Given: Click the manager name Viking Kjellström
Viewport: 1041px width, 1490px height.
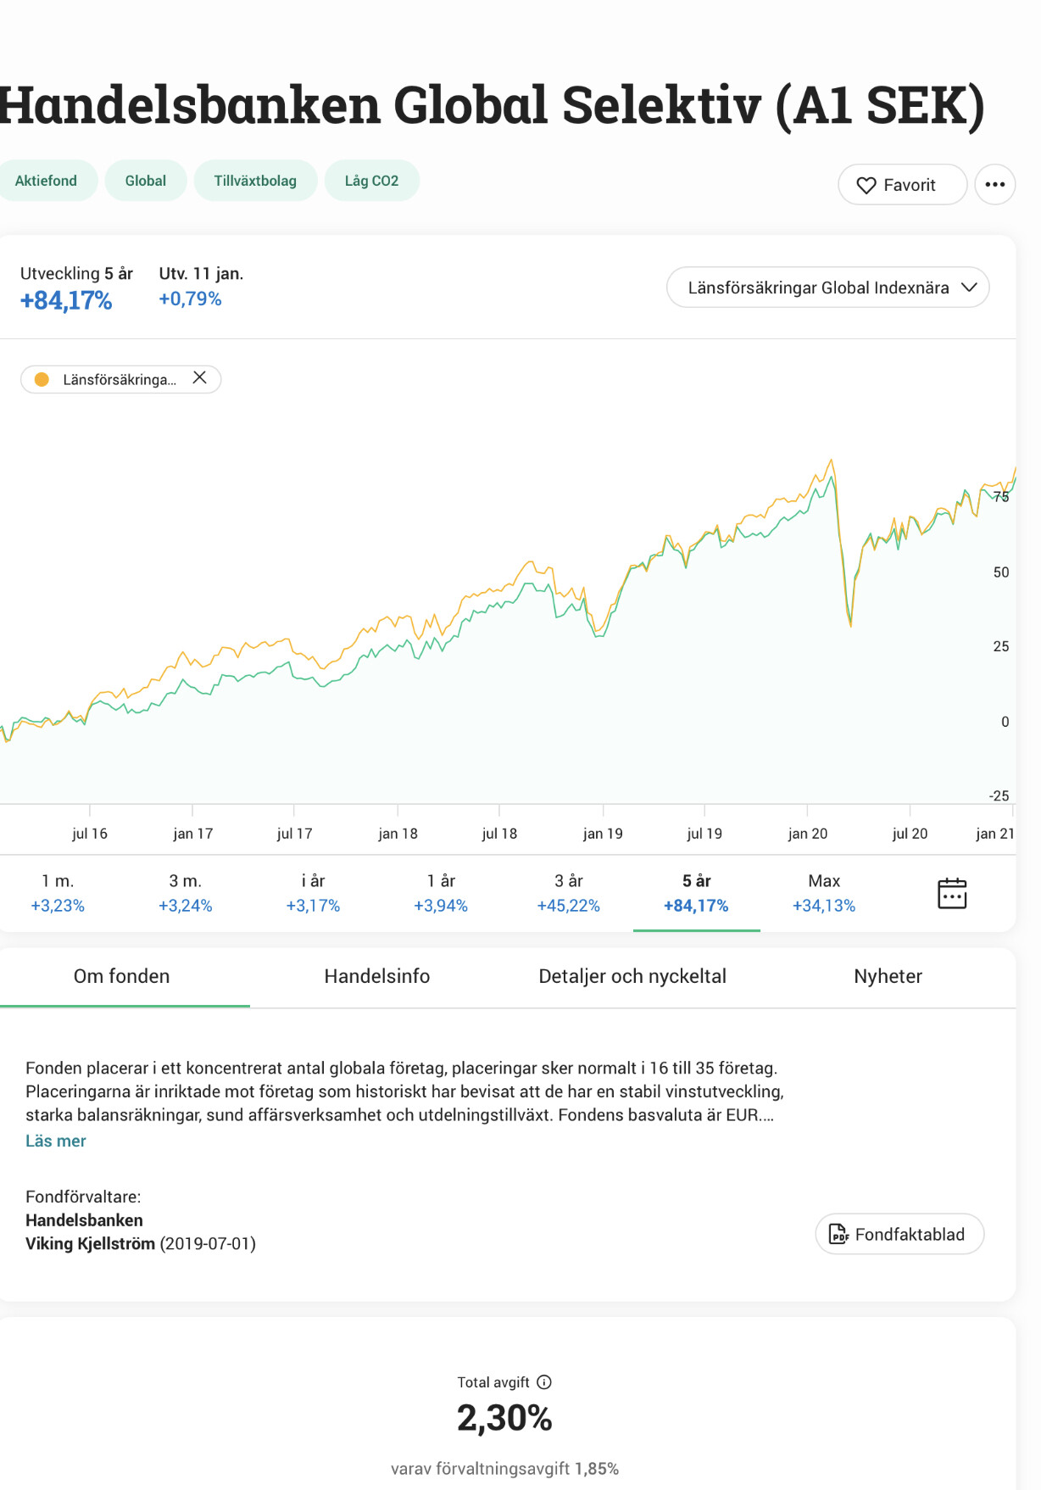Looking at the screenshot, I should [90, 1243].
